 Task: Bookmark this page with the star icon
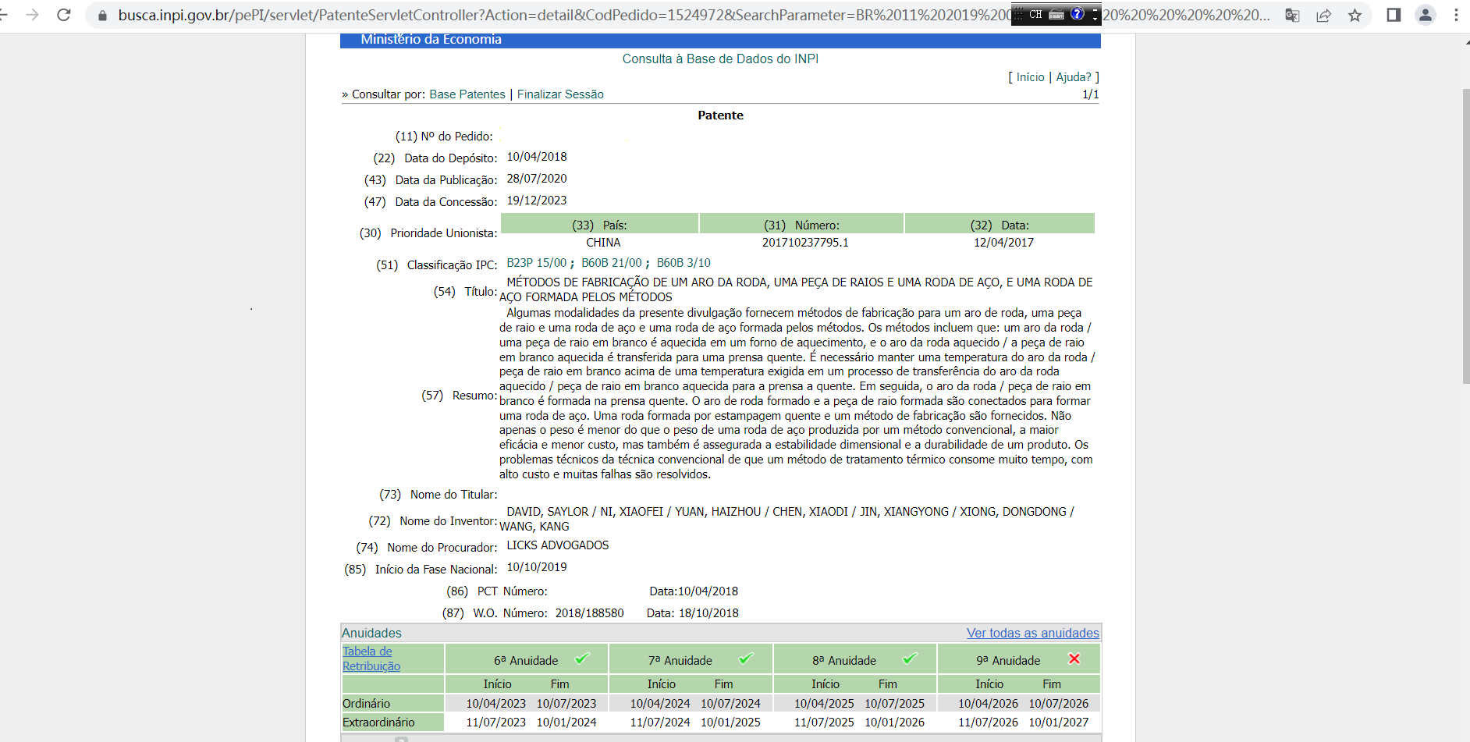pyautogui.click(x=1355, y=15)
